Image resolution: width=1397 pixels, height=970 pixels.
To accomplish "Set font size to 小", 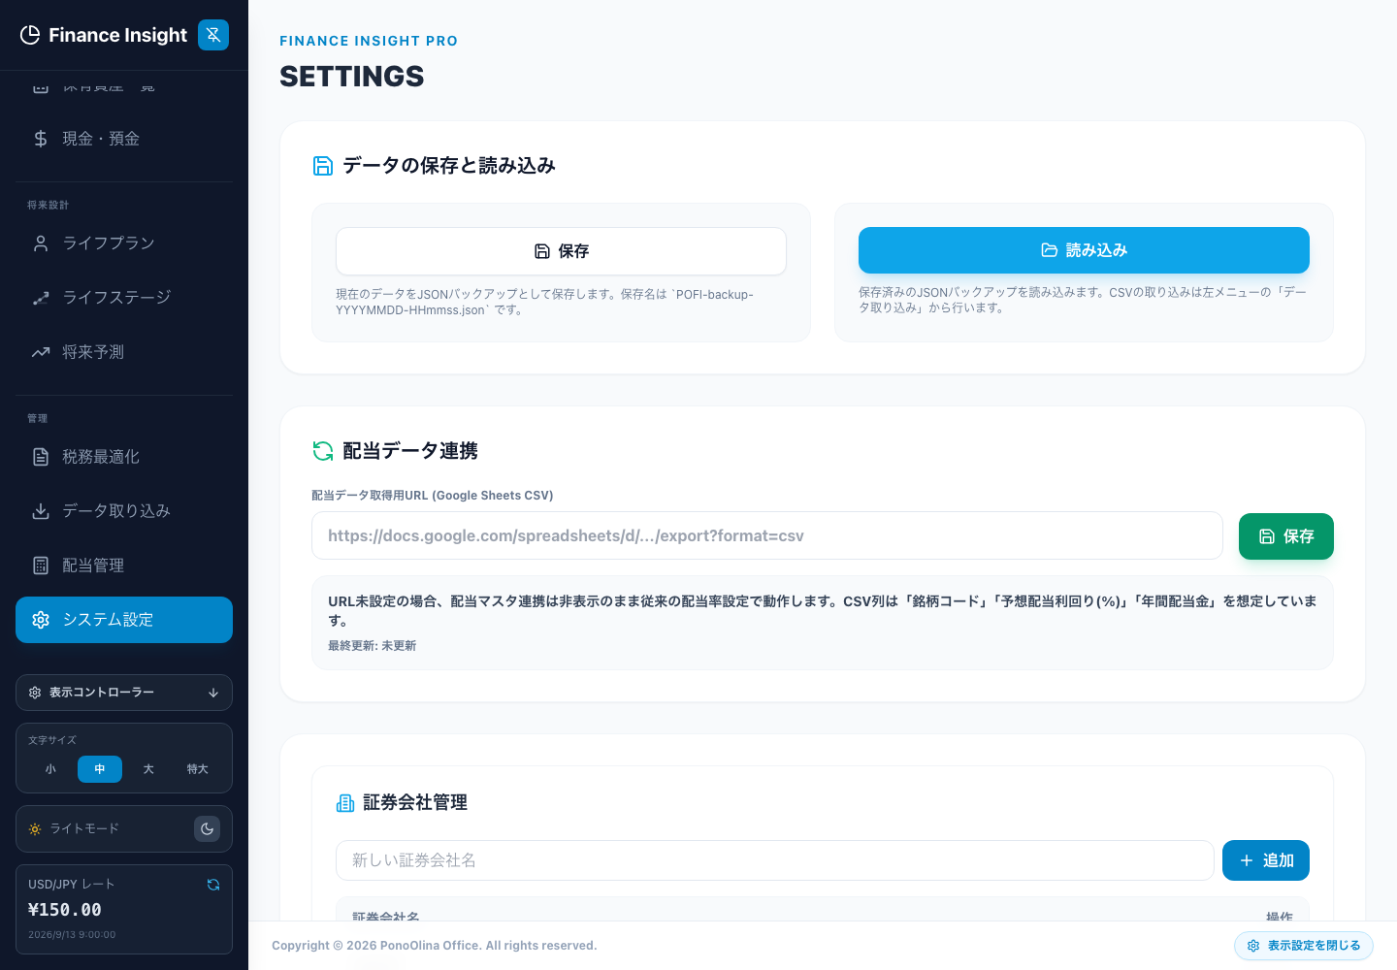I will click(x=50, y=769).
